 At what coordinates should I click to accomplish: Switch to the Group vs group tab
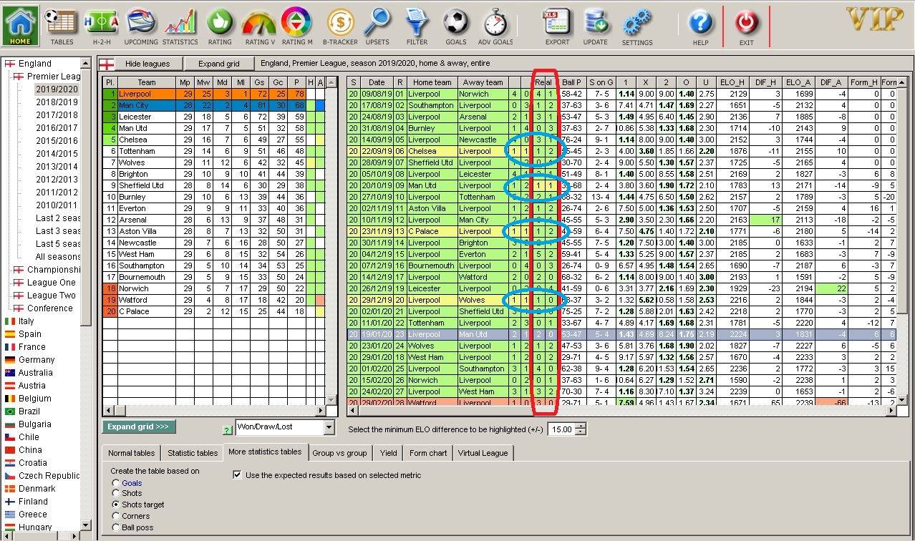pyautogui.click(x=339, y=453)
